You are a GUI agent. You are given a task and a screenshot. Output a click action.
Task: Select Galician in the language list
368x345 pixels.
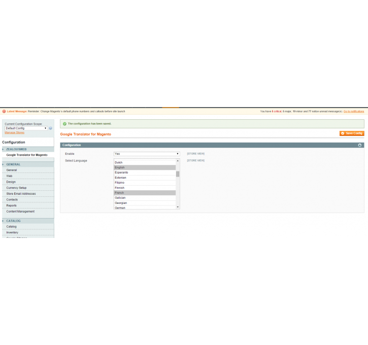[145, 198]
